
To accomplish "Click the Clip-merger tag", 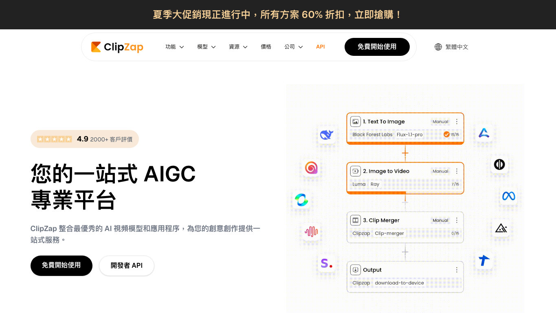I will pyautogui.click(x=389, y=234).
